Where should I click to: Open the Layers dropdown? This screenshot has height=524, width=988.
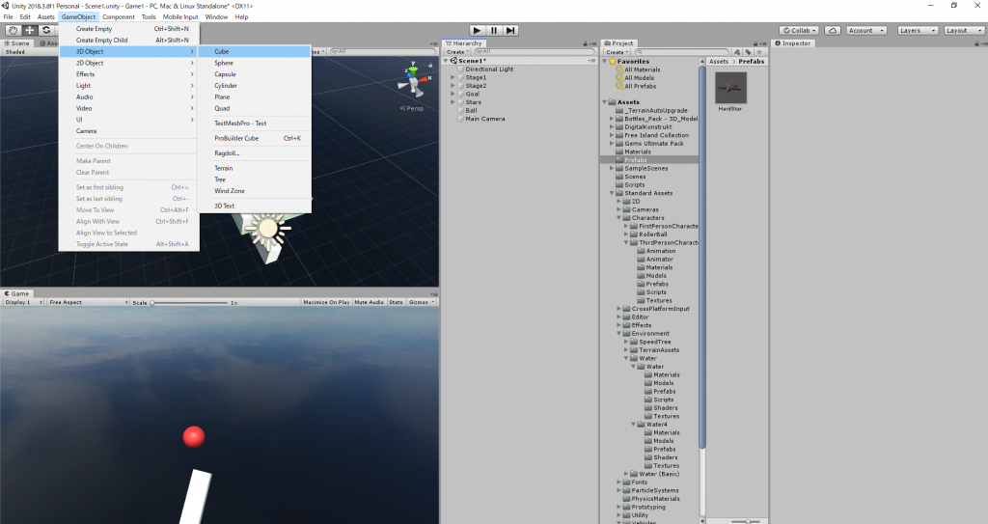click(x=917, y=30)
